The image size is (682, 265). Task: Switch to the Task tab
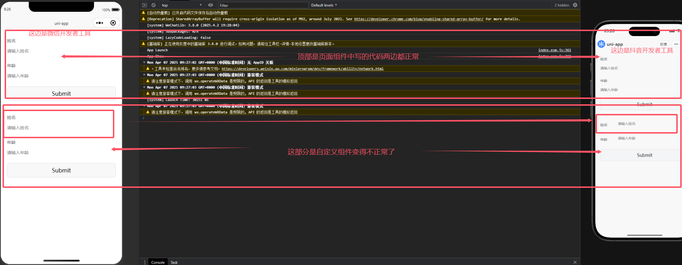click(x=174, y=262)
